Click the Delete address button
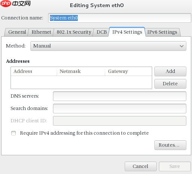Screen dimensions: 192x174 point(170,84)
